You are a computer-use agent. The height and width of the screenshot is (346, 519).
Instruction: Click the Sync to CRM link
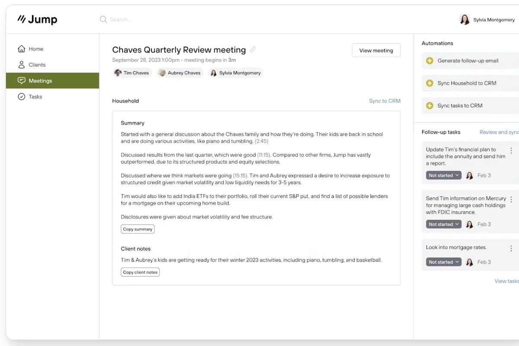384,101
